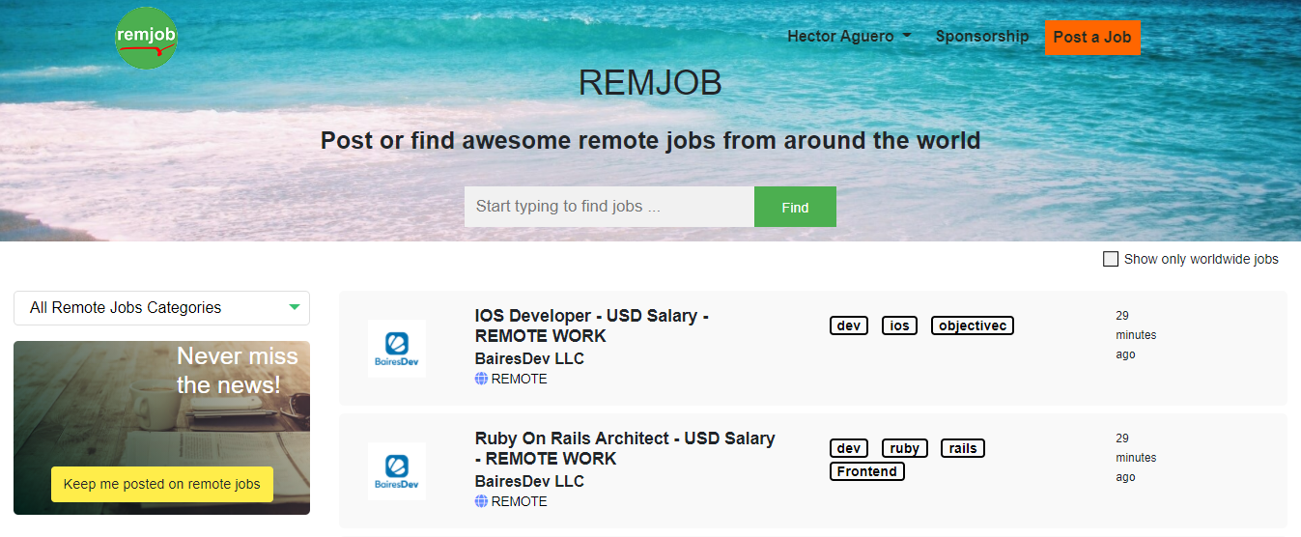Click globe icon beside REMOTE on Ruby listing
Image resolution: width=1301 pixels, height=537 pixels.
(481, 502)
